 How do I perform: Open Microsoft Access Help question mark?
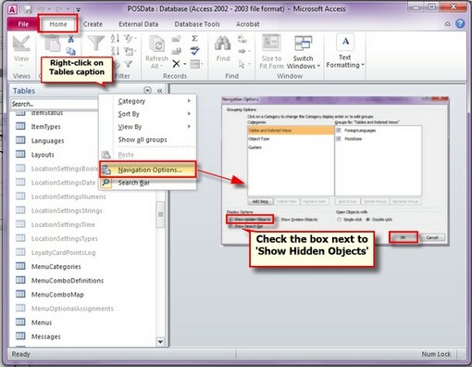[x=460, y=24]
